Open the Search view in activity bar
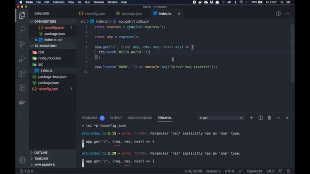 [22, 30]
